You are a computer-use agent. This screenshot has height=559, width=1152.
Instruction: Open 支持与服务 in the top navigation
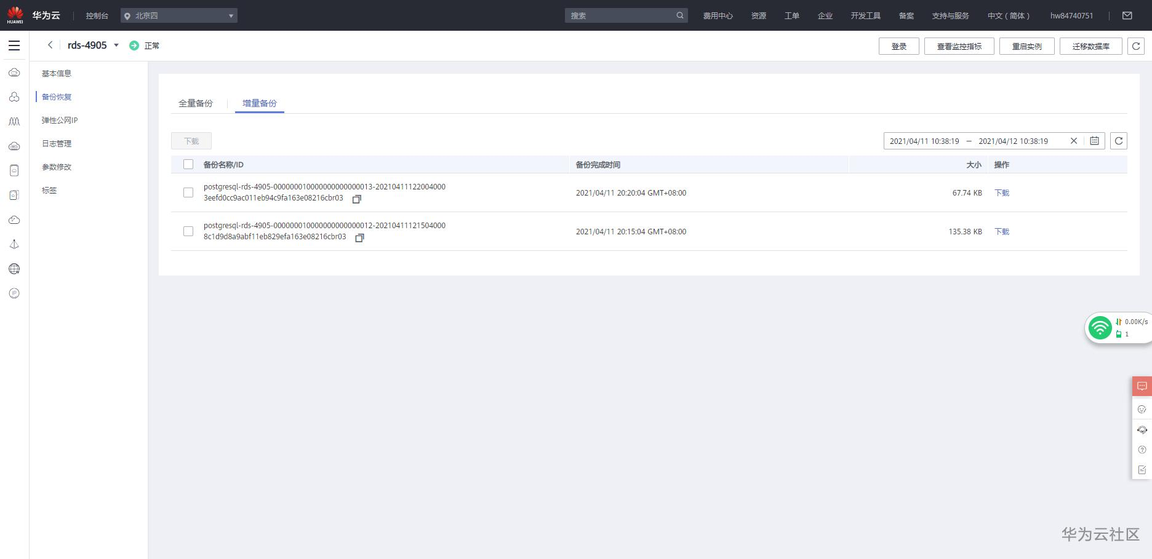(951, 16)
